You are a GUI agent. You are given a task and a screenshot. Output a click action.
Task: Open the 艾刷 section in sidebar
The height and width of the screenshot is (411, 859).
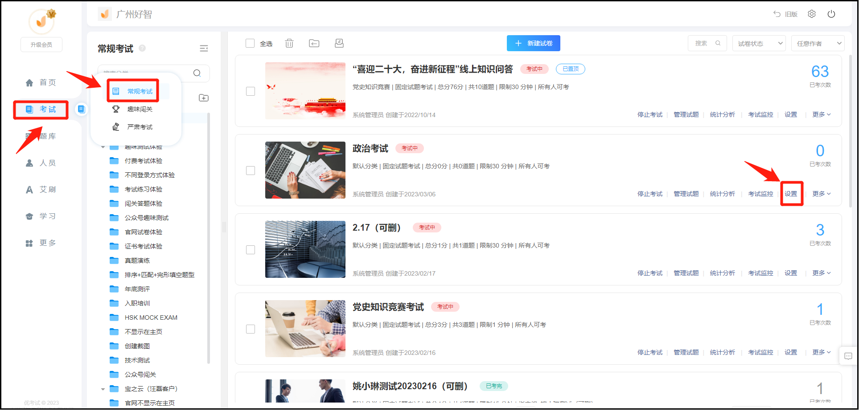(x=41, y=190)
